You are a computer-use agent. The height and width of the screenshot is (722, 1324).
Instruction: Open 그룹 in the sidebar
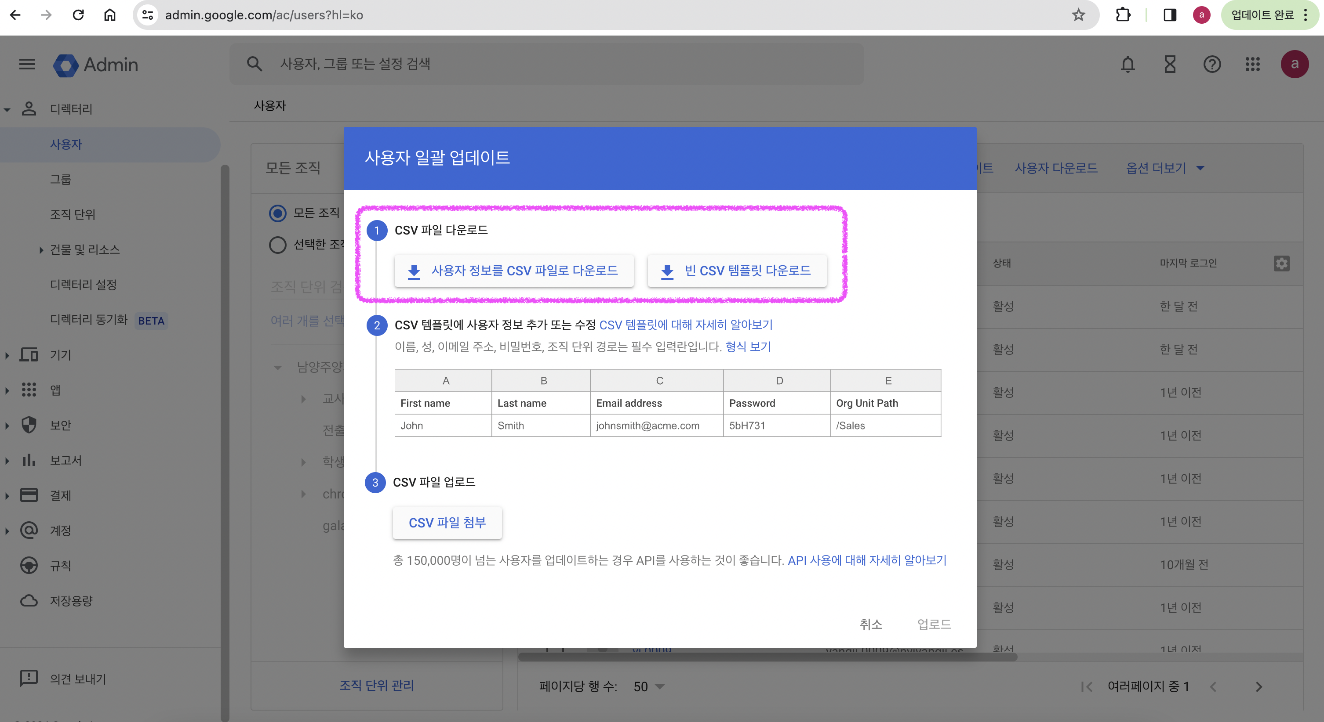click(x=60, y=179)
